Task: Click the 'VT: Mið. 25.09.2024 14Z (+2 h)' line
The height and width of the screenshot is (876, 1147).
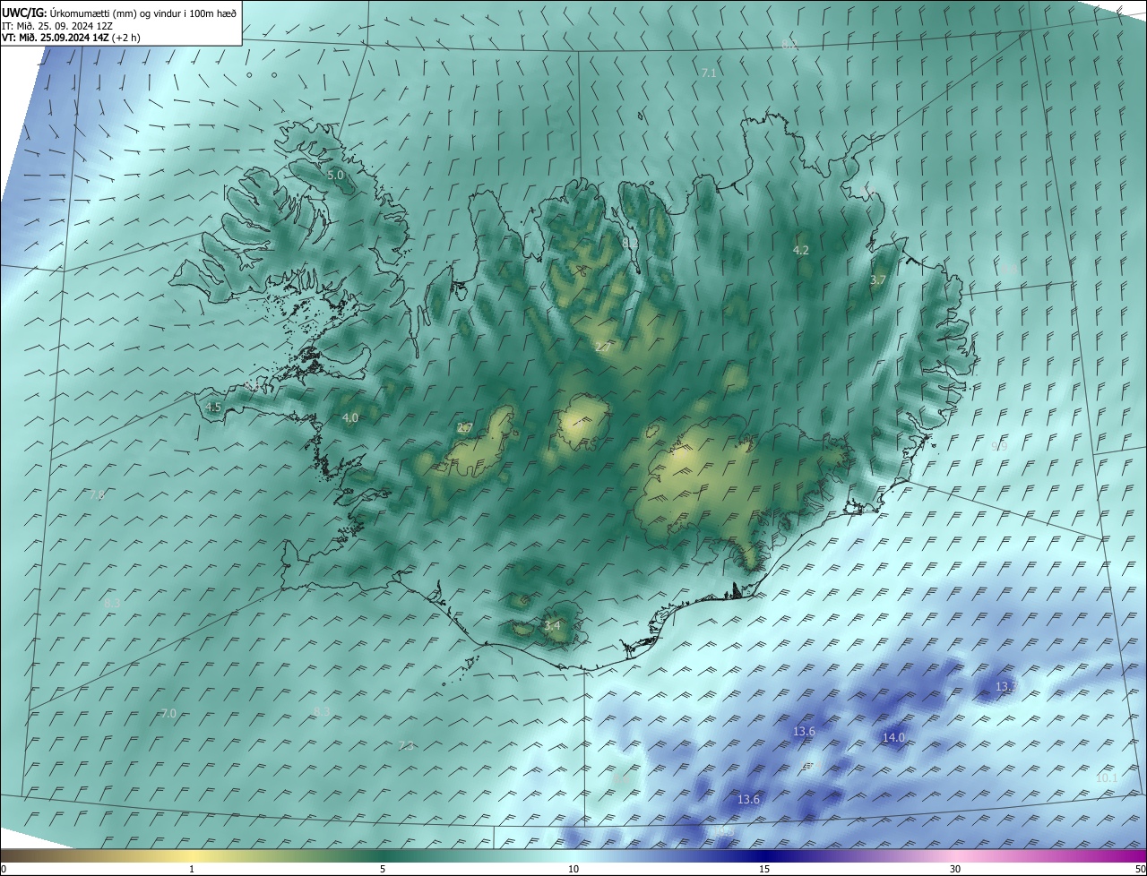Action: [x=71, y=38]
